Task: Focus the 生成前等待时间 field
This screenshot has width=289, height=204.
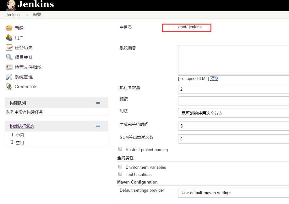Action: coord(233,126)
